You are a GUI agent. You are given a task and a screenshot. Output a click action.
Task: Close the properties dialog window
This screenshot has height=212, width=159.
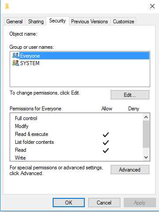tap(152, 6)
